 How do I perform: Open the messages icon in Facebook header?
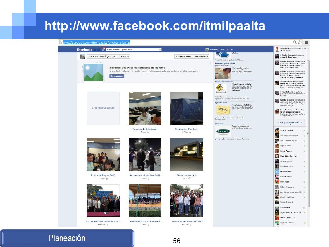(99, 50)
